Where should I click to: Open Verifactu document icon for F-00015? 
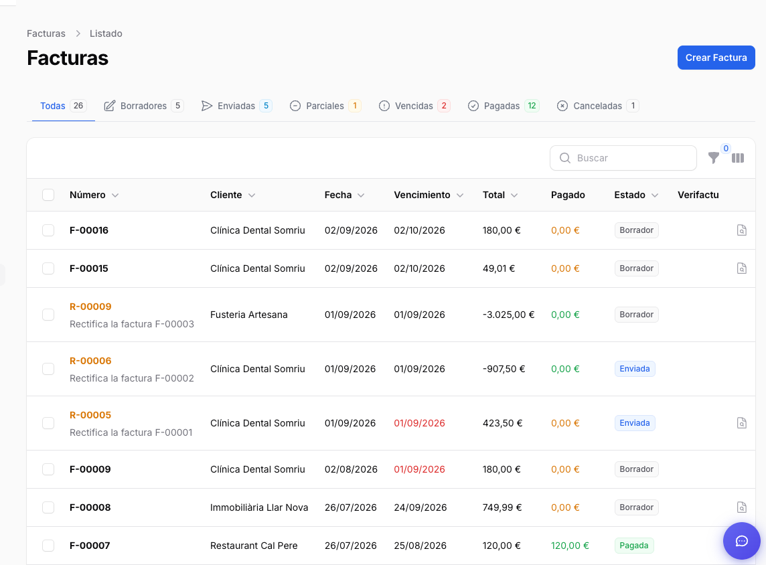(742, 268)
